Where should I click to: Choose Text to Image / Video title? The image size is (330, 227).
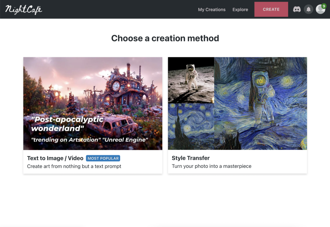(x=55, y=158)
